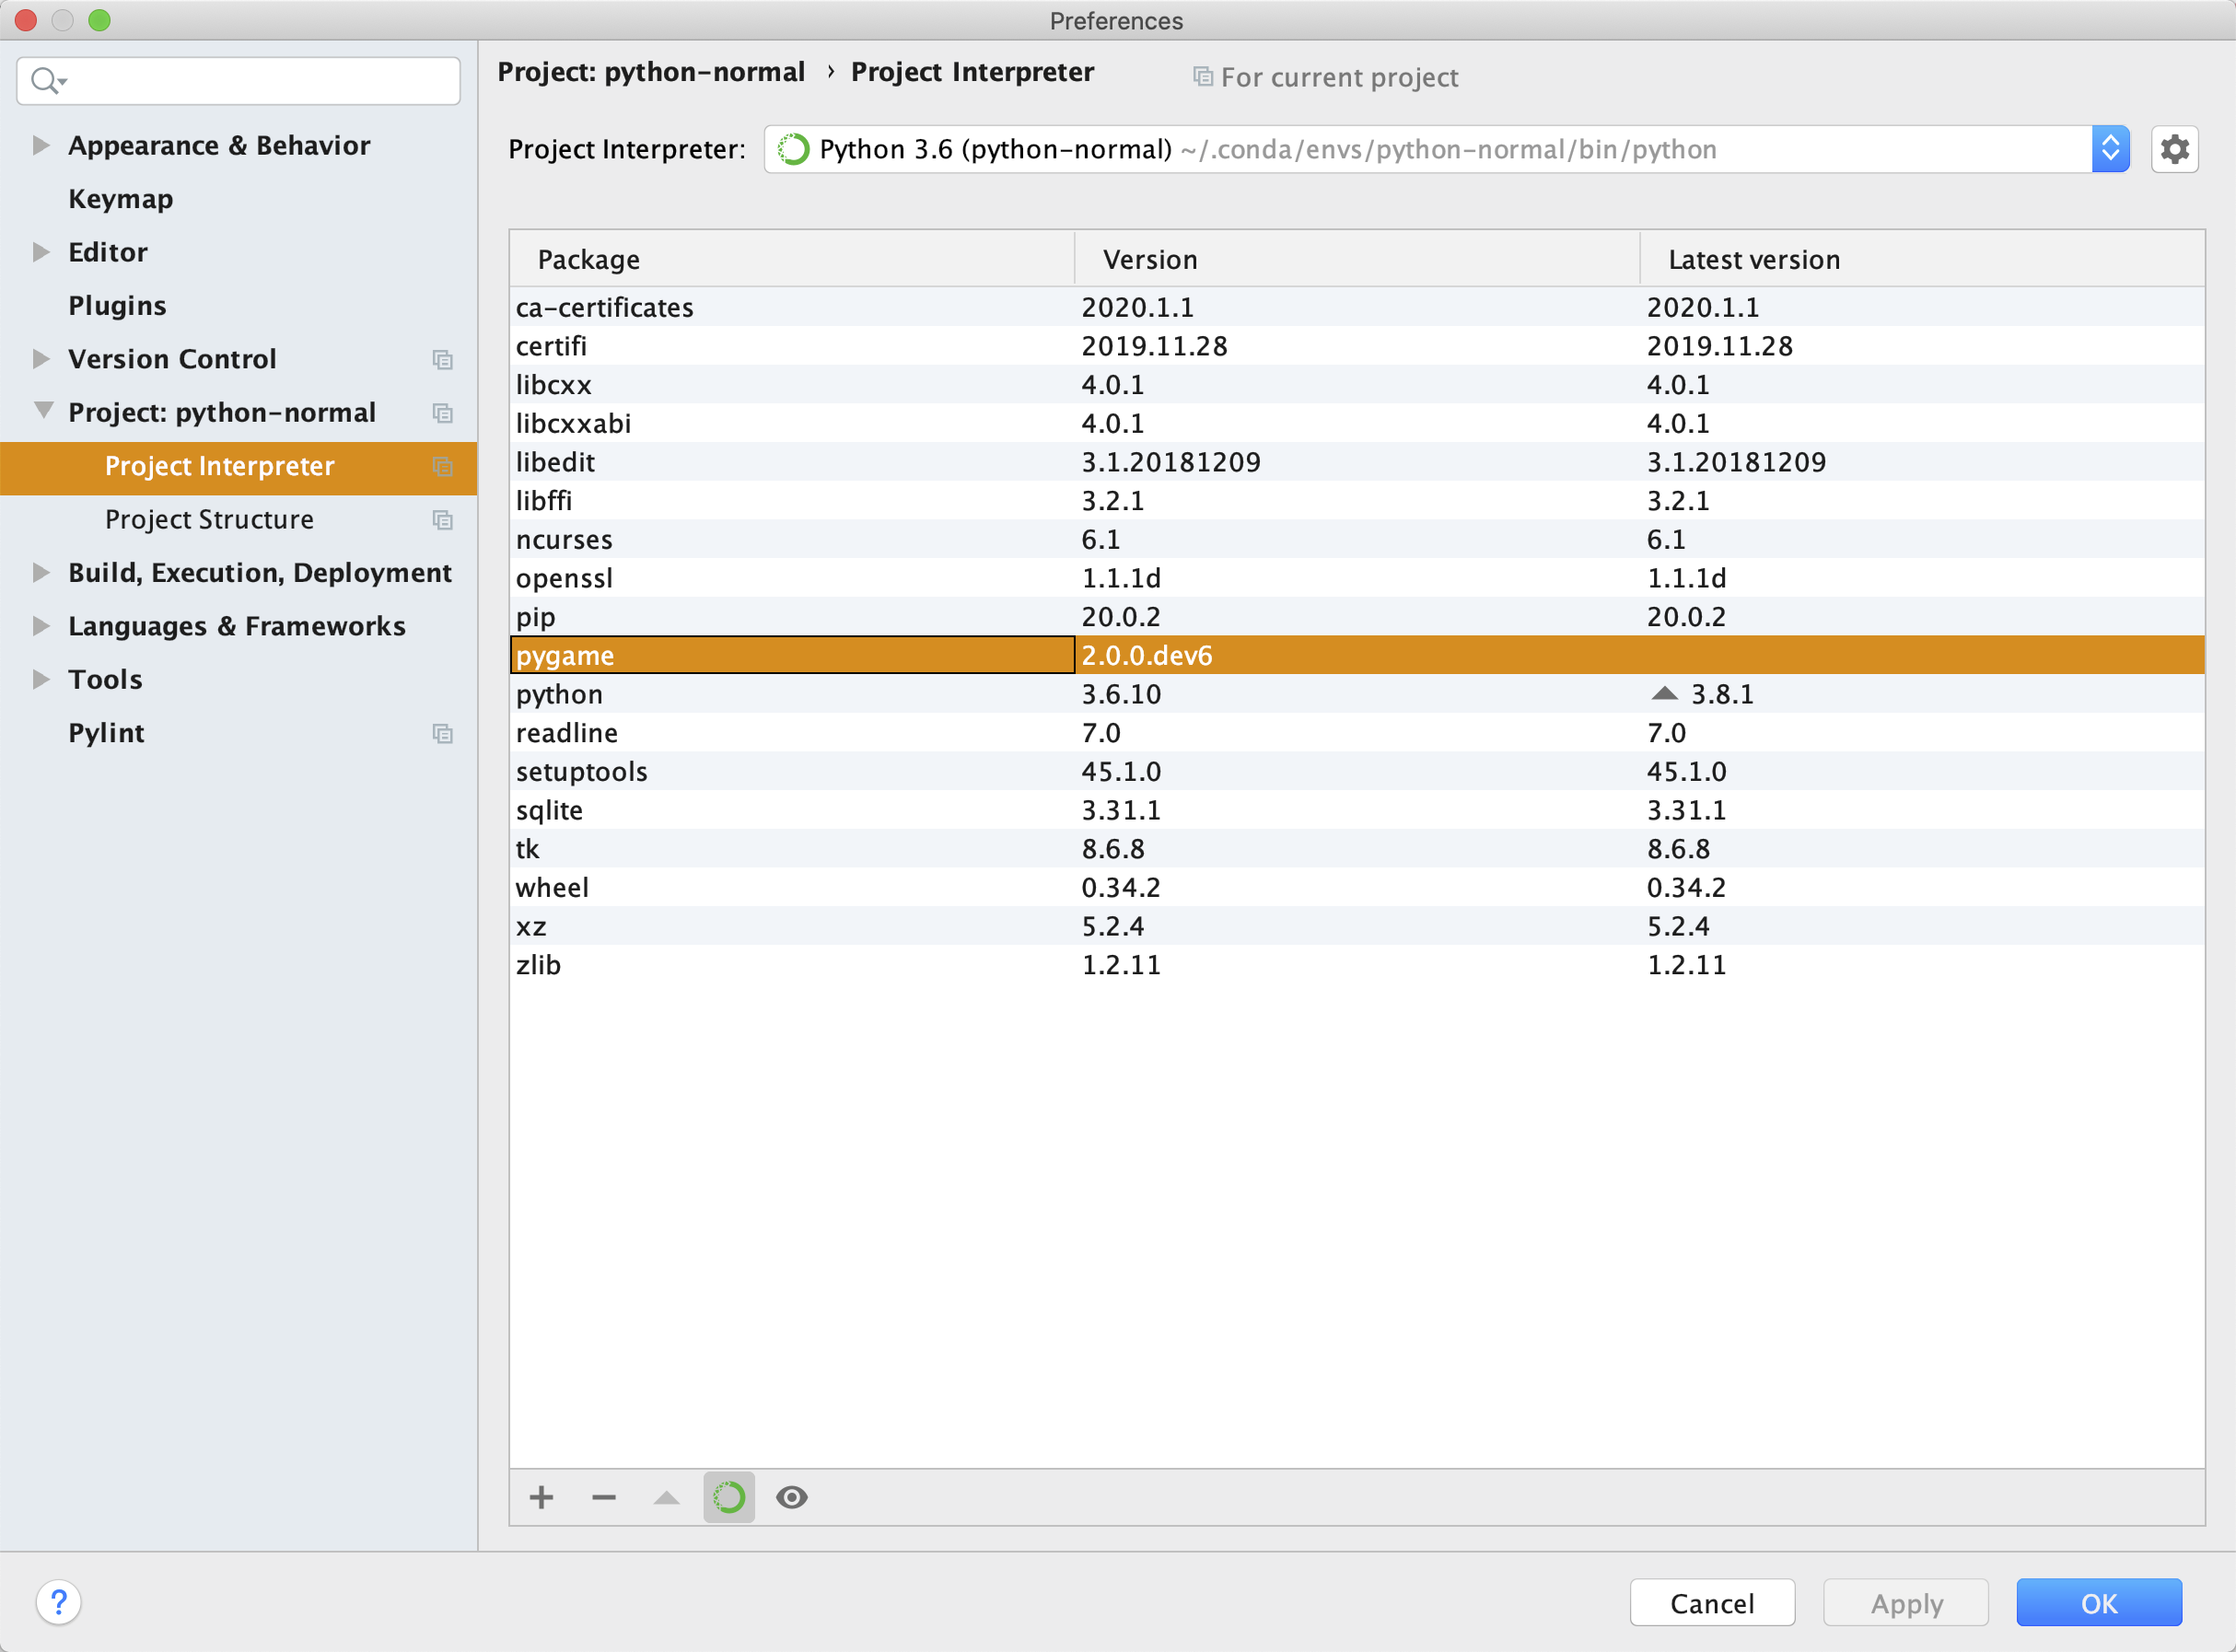Sort by the Latest version column header

1753,259
